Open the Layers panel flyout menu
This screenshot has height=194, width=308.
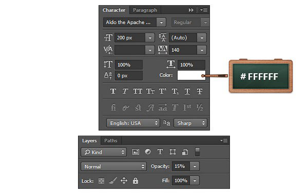point(224,140)
